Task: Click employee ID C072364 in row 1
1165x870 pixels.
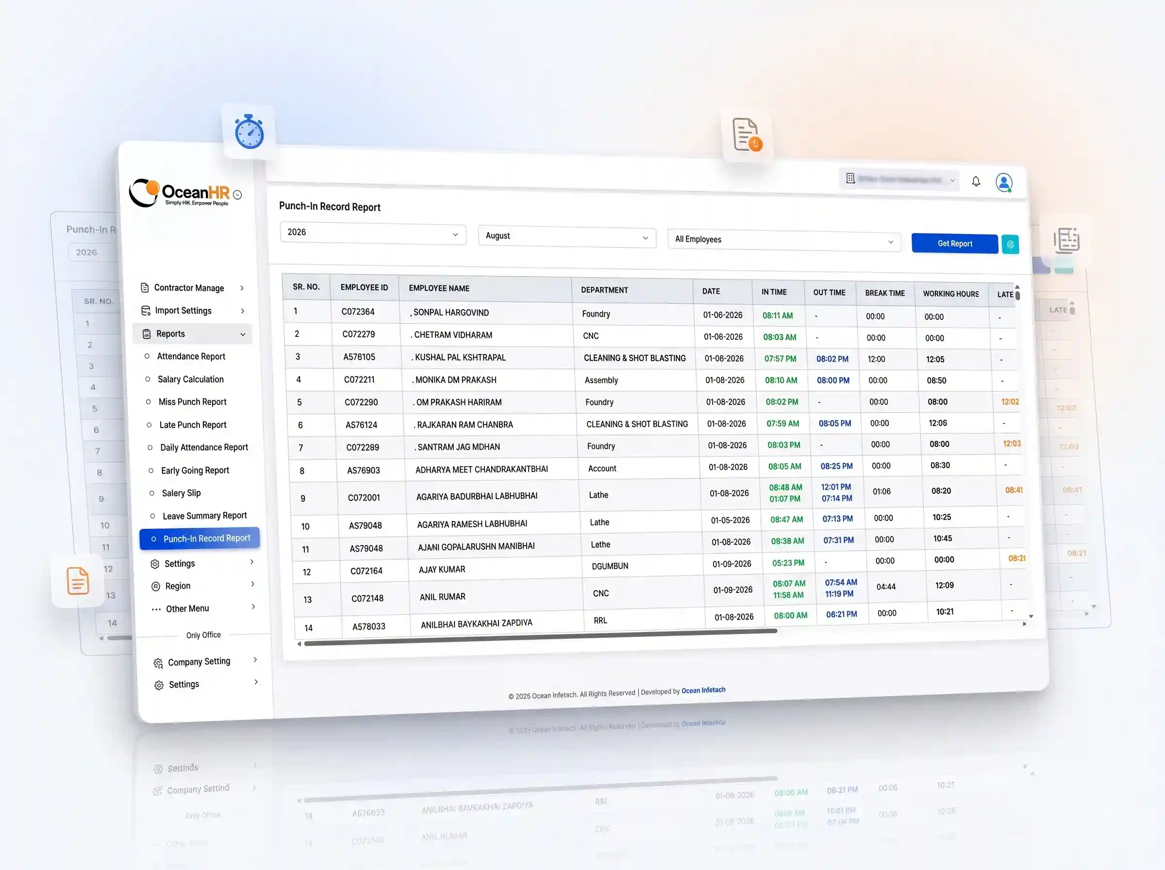Action: point(358,312)
